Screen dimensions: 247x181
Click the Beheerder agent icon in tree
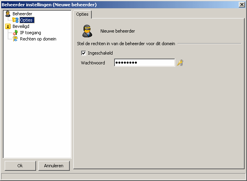pyautogui.click(x=8, y=14)
